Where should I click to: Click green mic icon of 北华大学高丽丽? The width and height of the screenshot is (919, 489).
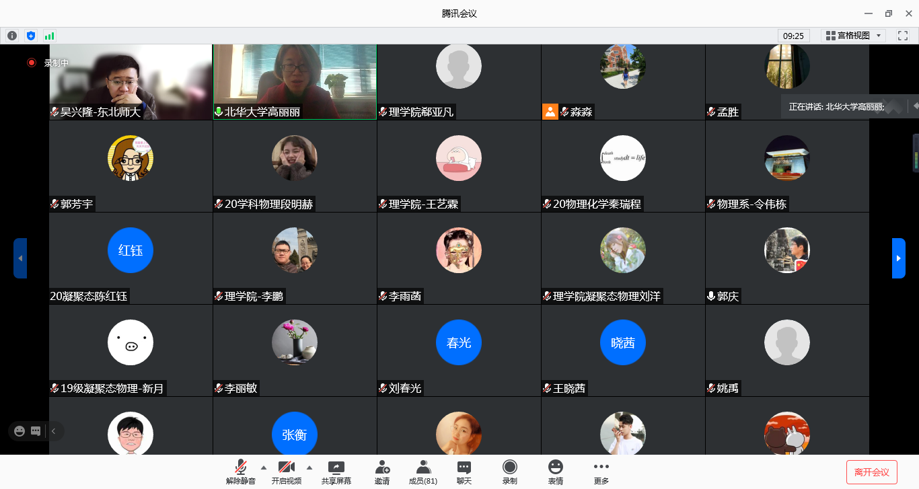coord(219,112)
